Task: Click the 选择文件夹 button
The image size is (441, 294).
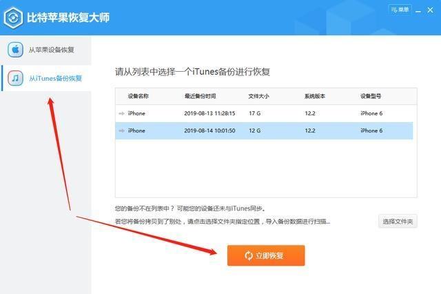Action: (398, 222)
